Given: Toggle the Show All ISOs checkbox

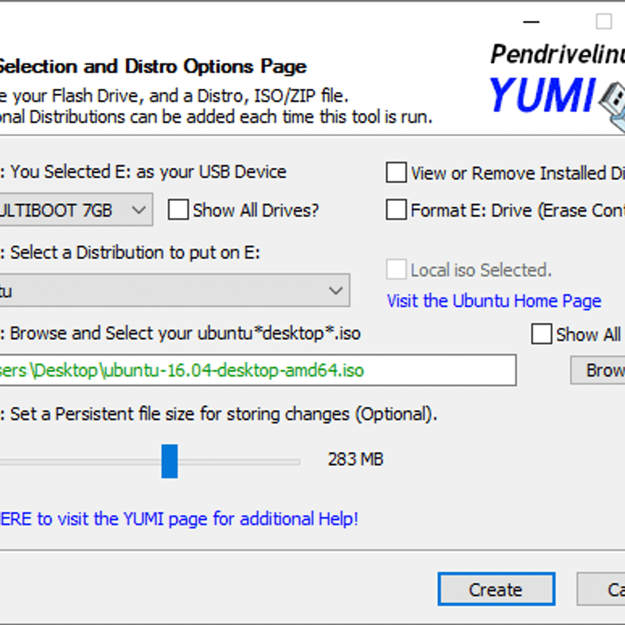Looking at the screenshot, I should [x=542, y=334].
